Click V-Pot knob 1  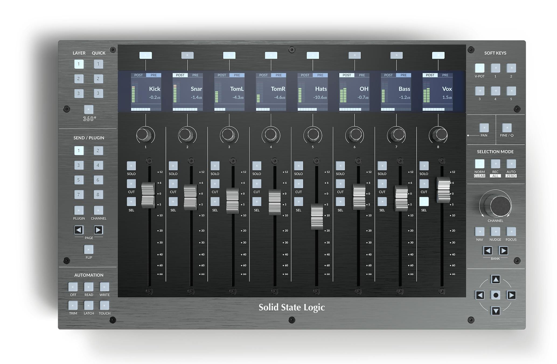pyautogui.click(x=145, y=135)
